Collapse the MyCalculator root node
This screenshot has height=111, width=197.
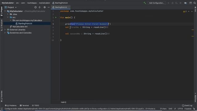pyautogui.click(x=5, y=11)
